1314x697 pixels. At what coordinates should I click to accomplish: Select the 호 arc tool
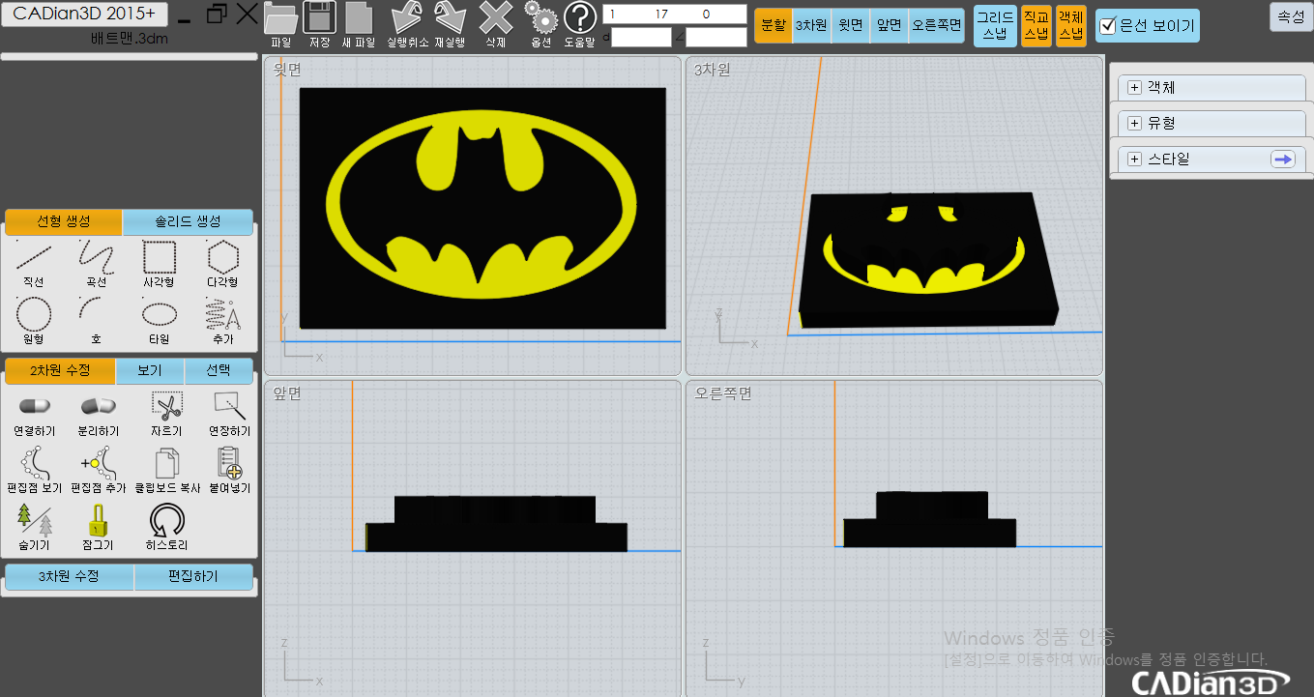(x=97, y=321)
